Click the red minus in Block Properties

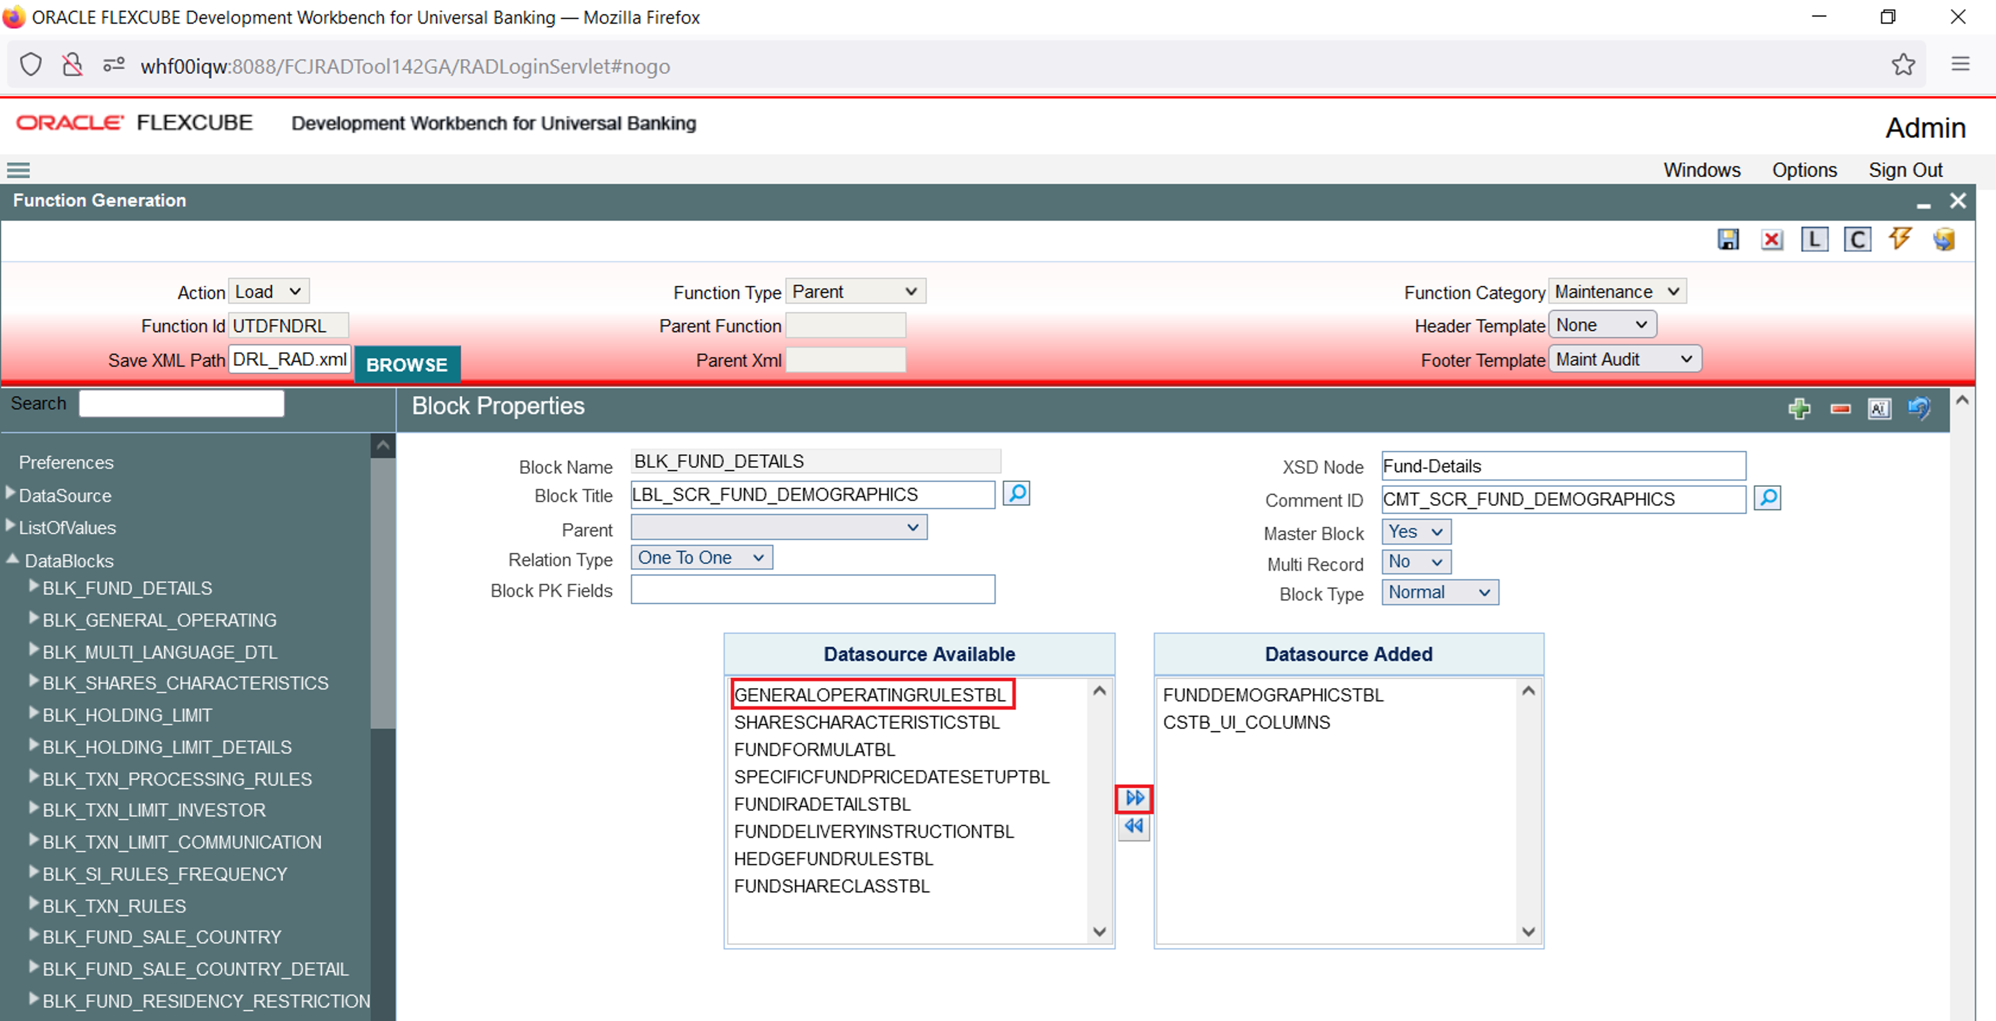click(1840, 408)
